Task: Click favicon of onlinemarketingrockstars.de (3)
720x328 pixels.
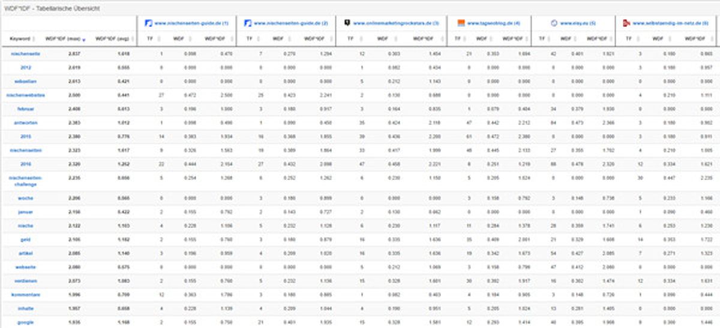Action: [x=347, y=23]
